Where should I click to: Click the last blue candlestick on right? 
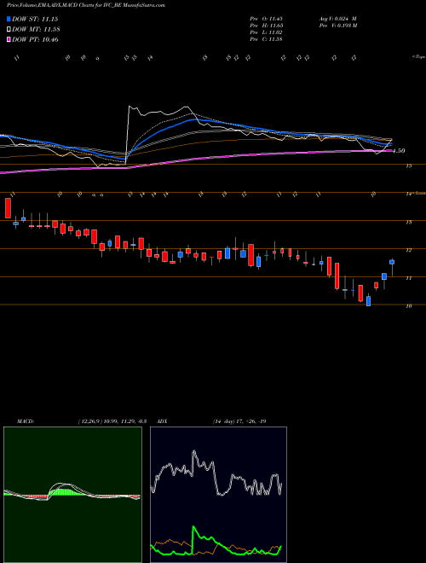click(392, 262)
